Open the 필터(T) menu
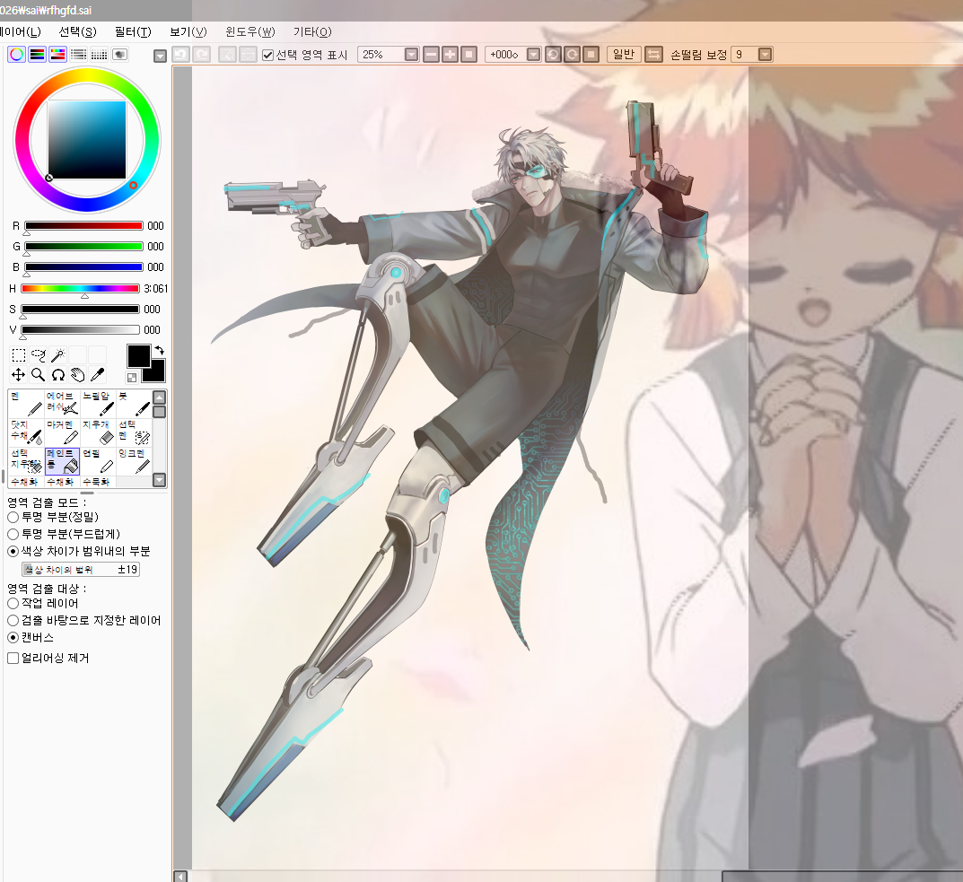The image size is (963, 882). click(133, 31)
